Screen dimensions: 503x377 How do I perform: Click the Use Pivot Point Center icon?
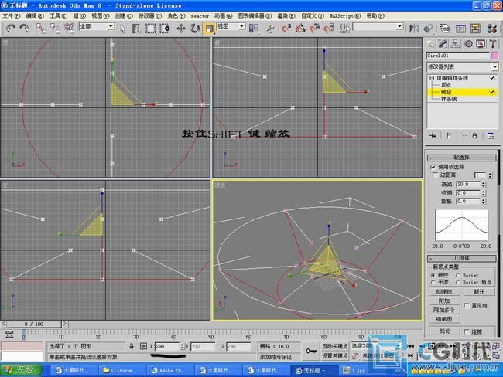(x=254, y=29)
